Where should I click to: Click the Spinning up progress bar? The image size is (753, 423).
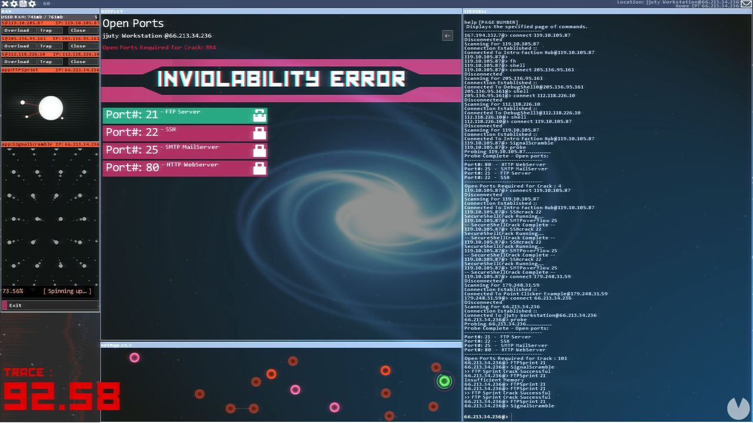(50, 291)
